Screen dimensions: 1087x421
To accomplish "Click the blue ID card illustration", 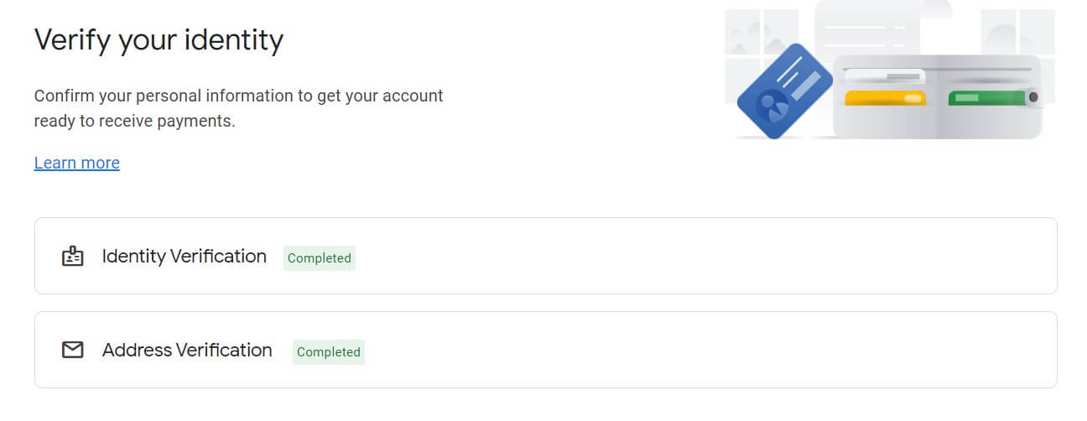I will (x=784, y=91).
